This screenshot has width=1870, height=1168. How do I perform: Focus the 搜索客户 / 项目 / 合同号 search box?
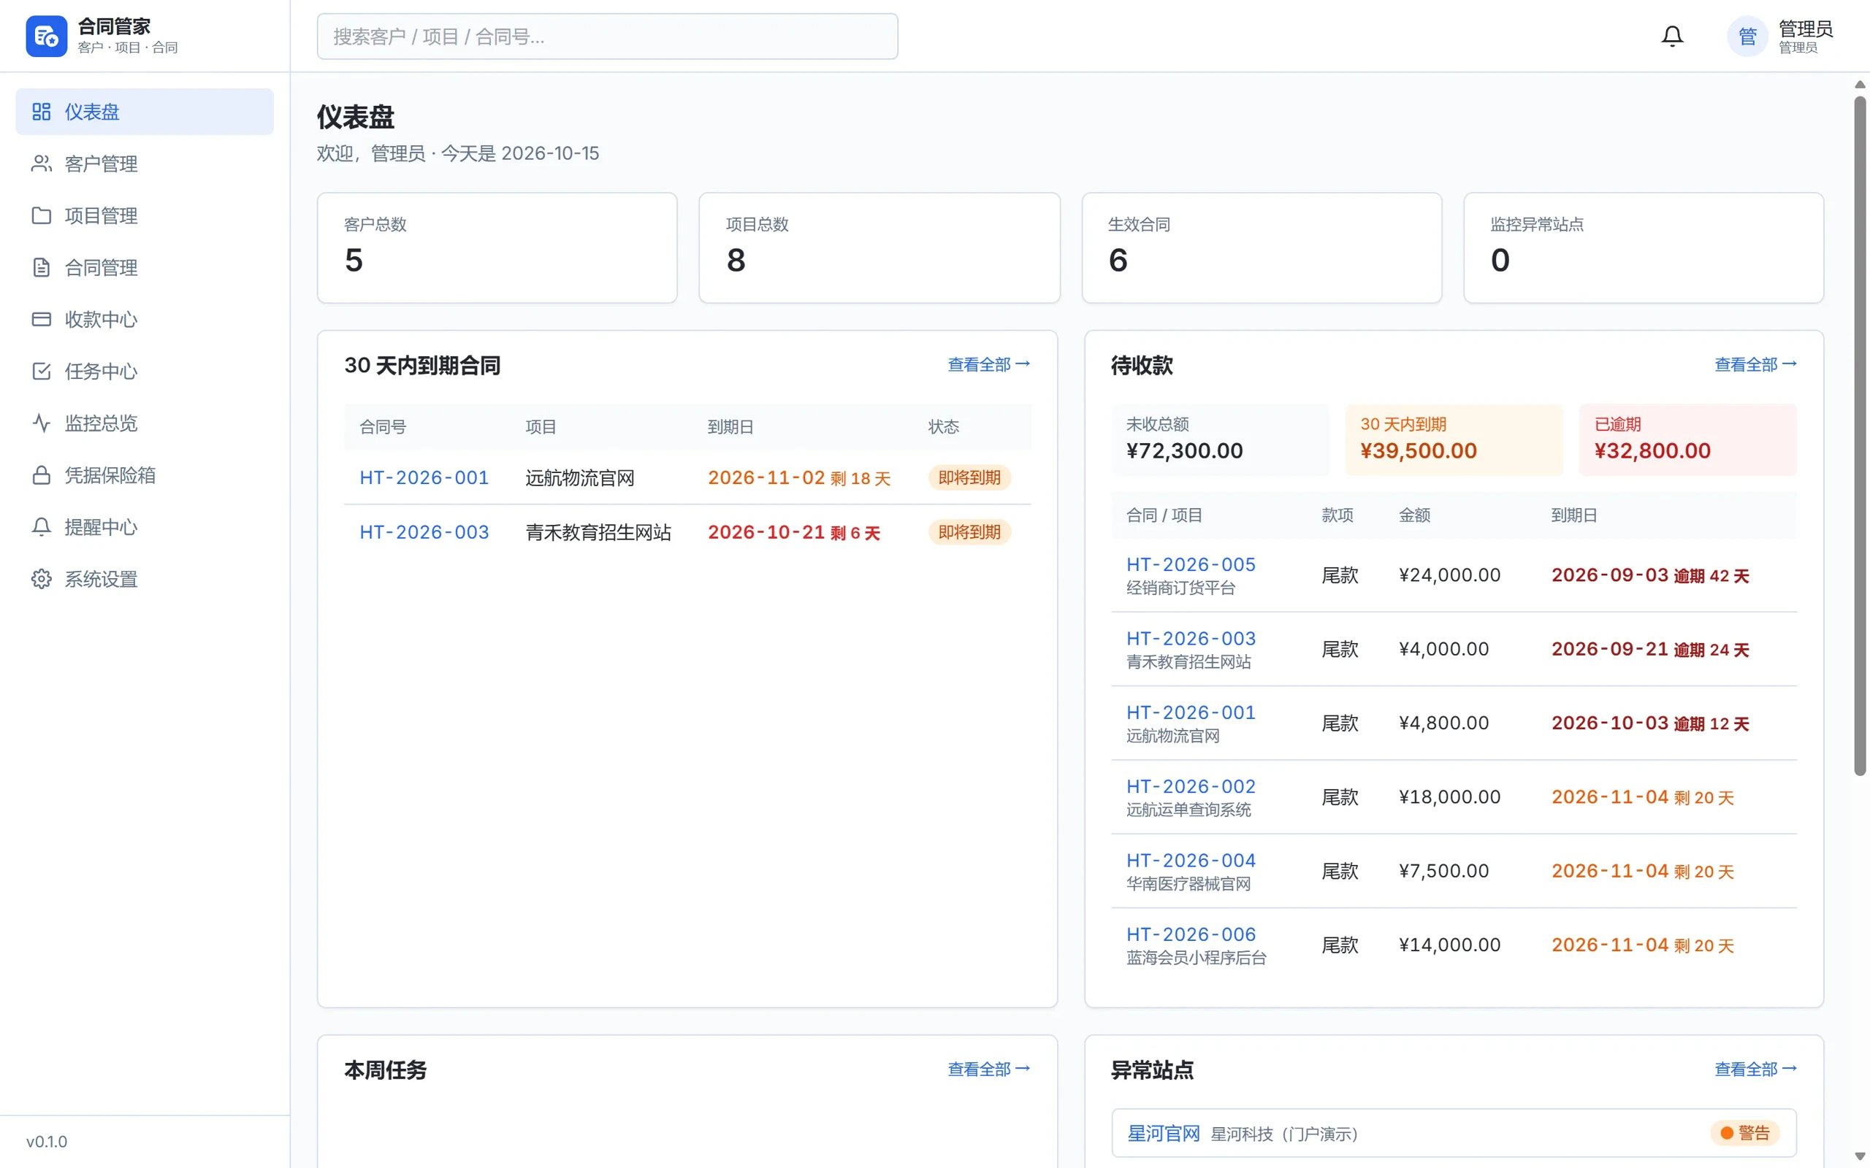(607, 36)
